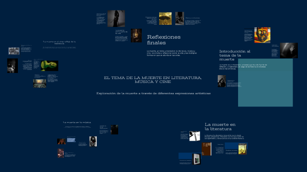The height and width of the screenshot is (172, 307).
Task: Open the dark portrait painting of a woman
Action: pos(136,36)
